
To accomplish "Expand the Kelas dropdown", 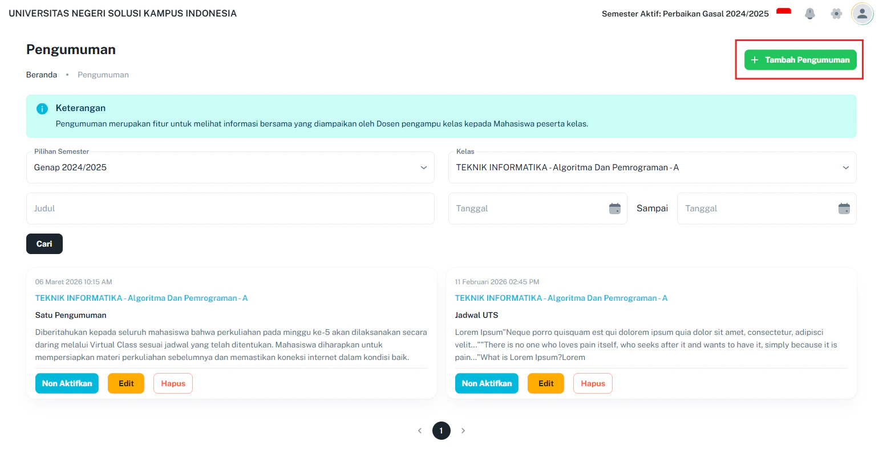I will pos(653,167).
